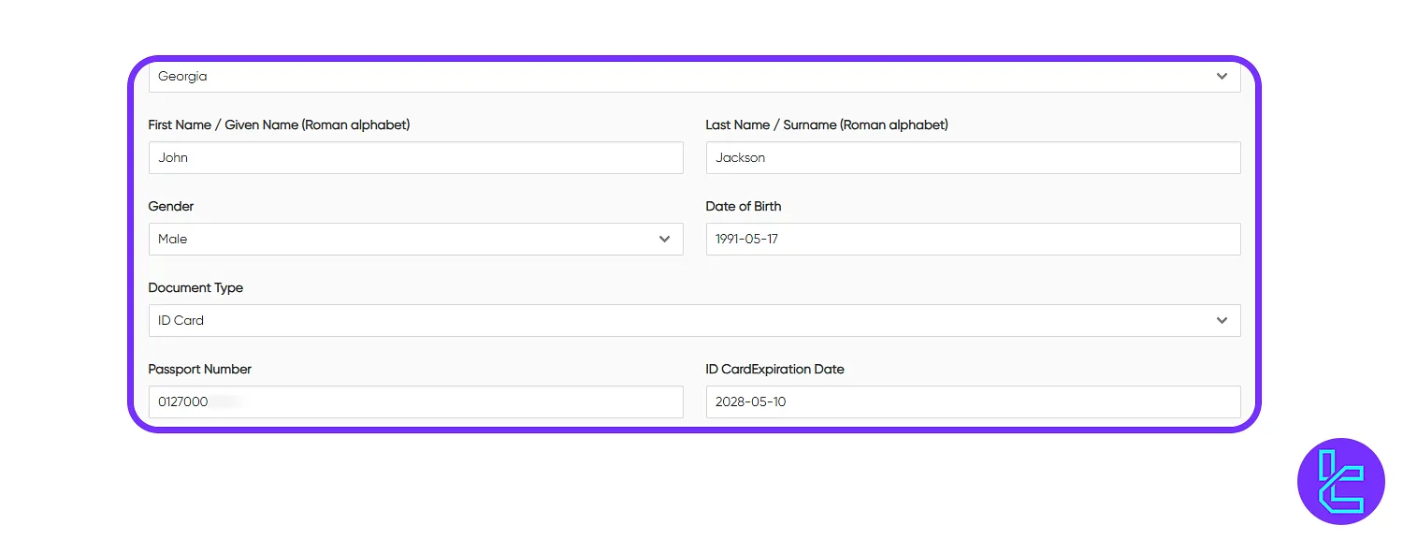The height and width of the screenshot is (540, 1403).
Task: Select the Last Name field showing Jackson
Action: (x=973, y=157)
